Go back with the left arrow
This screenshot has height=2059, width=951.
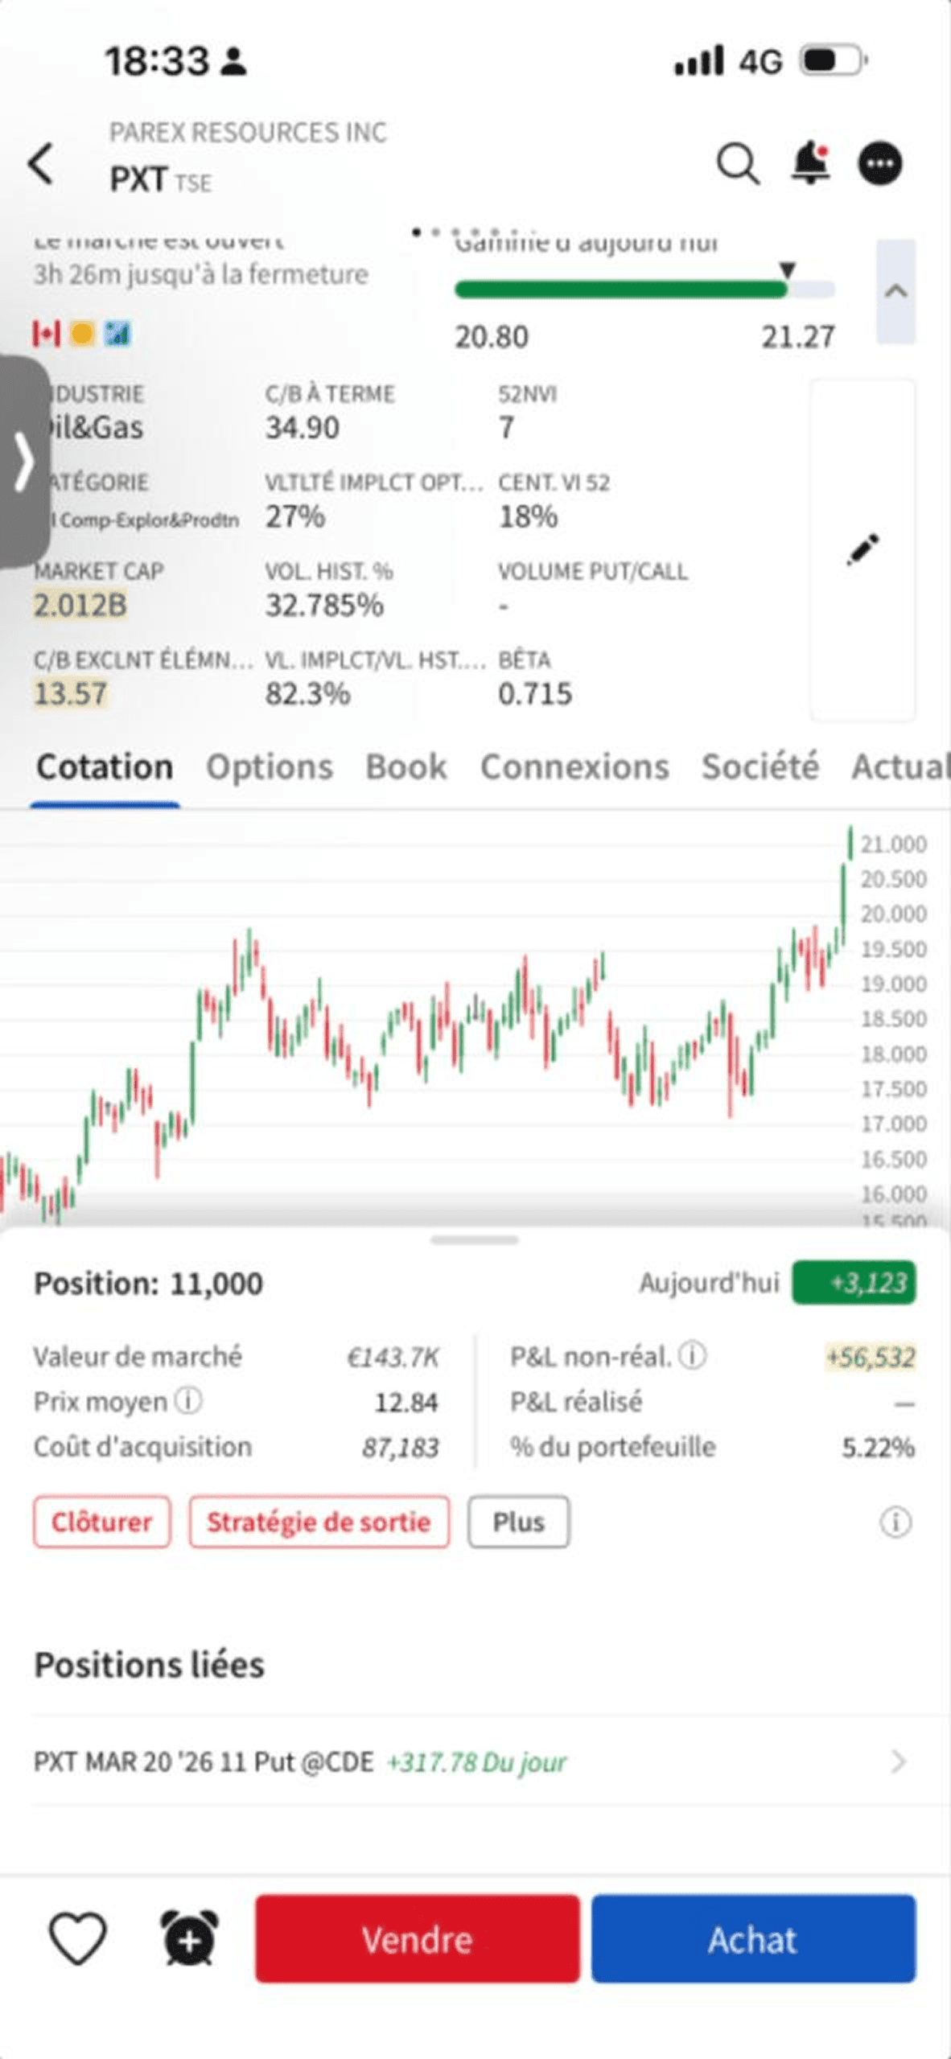coord(41,164)
